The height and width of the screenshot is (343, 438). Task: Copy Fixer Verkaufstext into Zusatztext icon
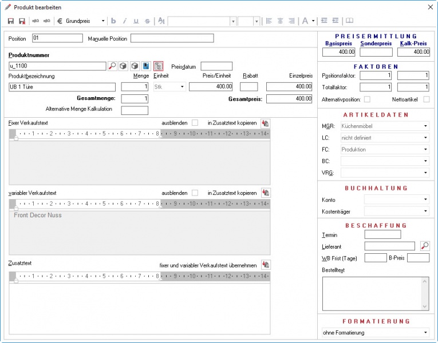tap(265, 123)
